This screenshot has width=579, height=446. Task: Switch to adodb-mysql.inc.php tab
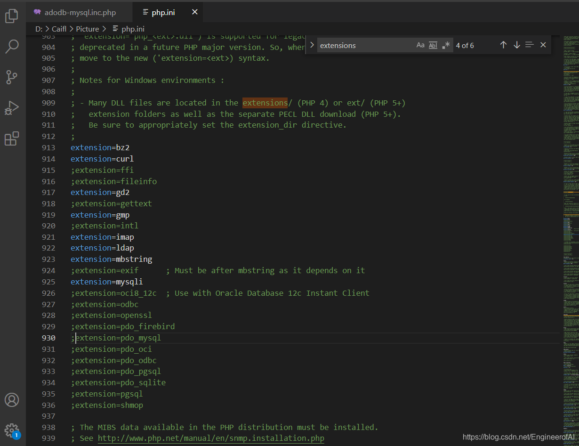tap(74, 12)
